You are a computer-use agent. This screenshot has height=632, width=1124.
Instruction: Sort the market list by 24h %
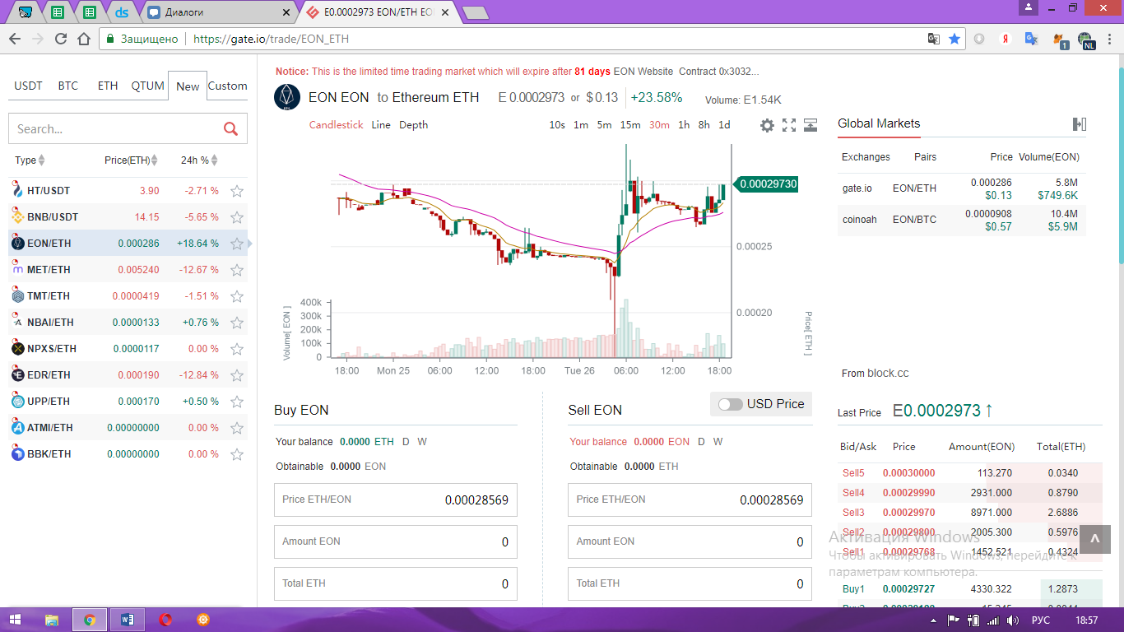click(x=199, y=160)
